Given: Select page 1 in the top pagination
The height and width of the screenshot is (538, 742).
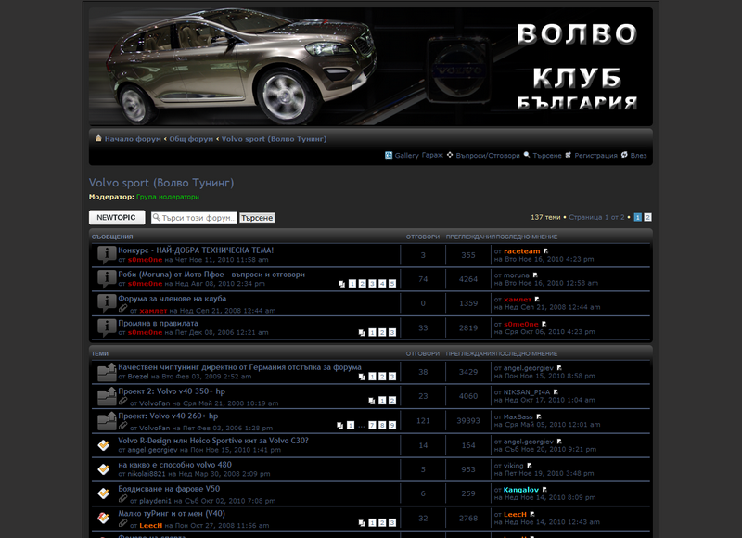Looking at the screenshot, I should click(638, 217).
